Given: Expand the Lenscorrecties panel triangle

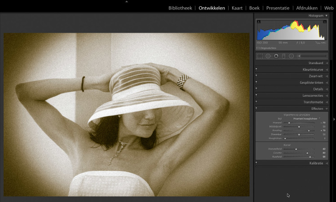Looking at the screenshot, I should point(327,96).
